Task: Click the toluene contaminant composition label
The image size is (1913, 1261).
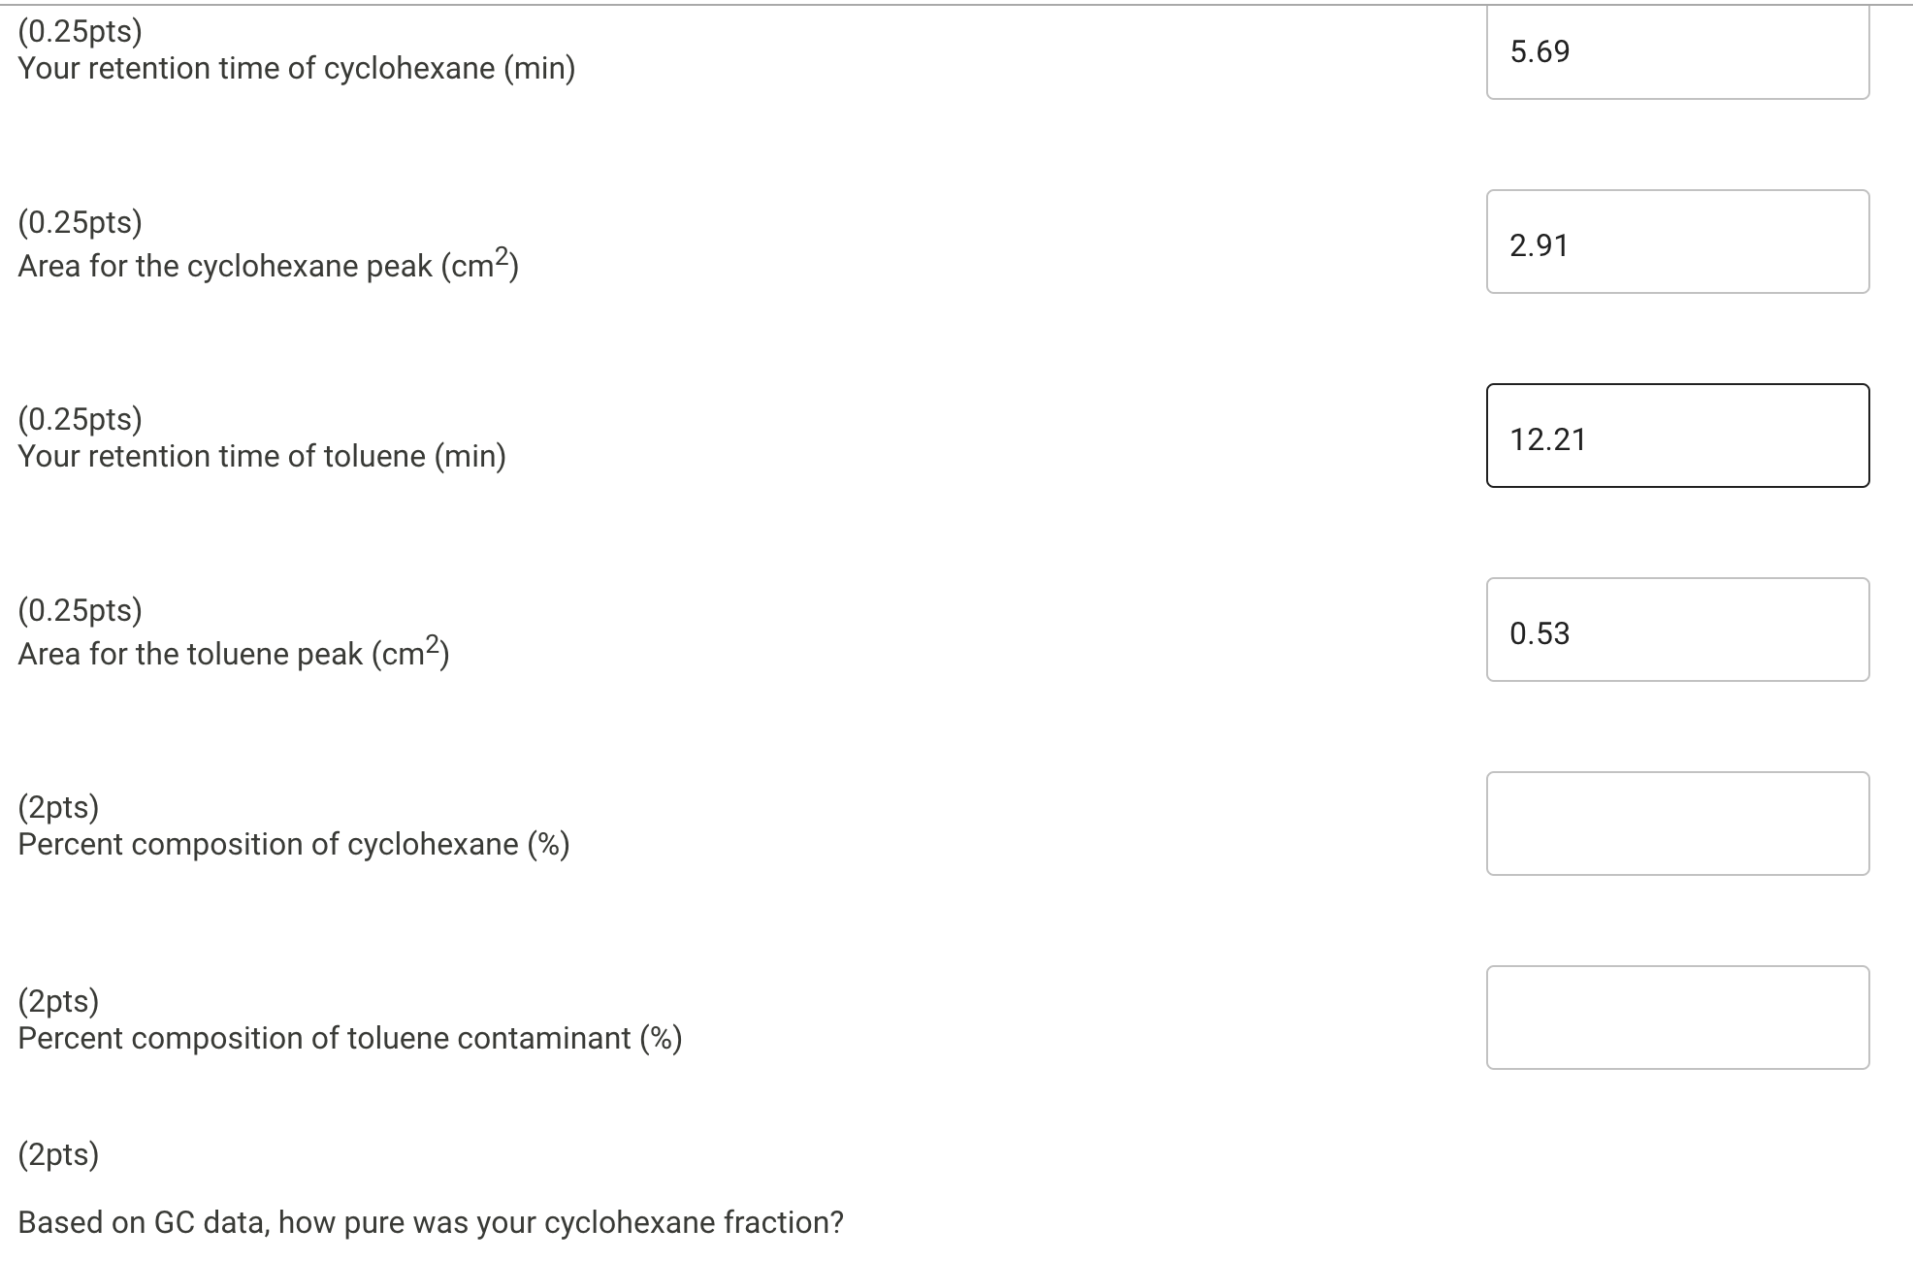Action: (349, 1037)
